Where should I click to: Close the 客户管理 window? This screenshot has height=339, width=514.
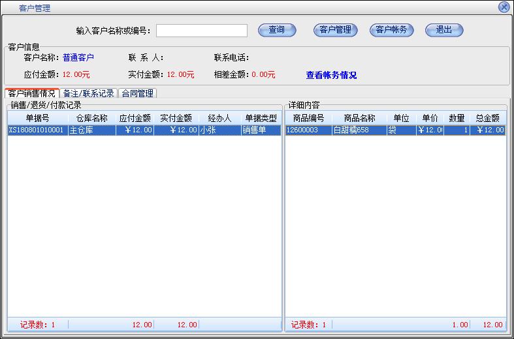point(504,7)
